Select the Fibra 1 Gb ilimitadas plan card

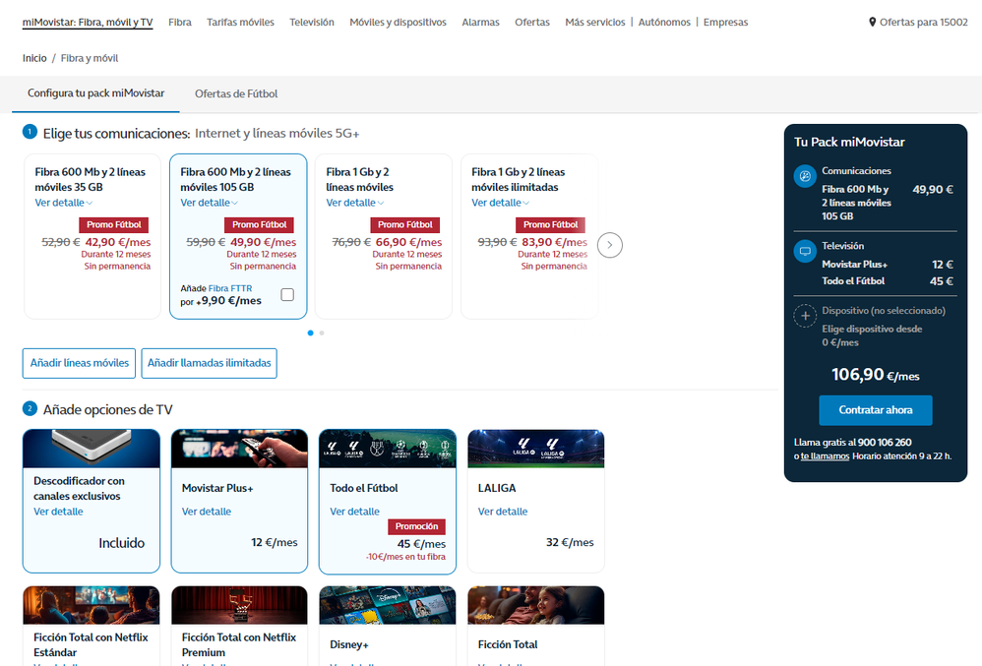click(529, 236)
